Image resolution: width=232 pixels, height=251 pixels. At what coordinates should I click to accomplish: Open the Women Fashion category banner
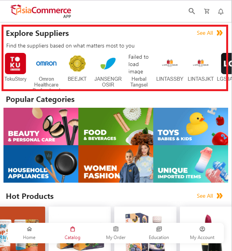[x=116, y=164]
